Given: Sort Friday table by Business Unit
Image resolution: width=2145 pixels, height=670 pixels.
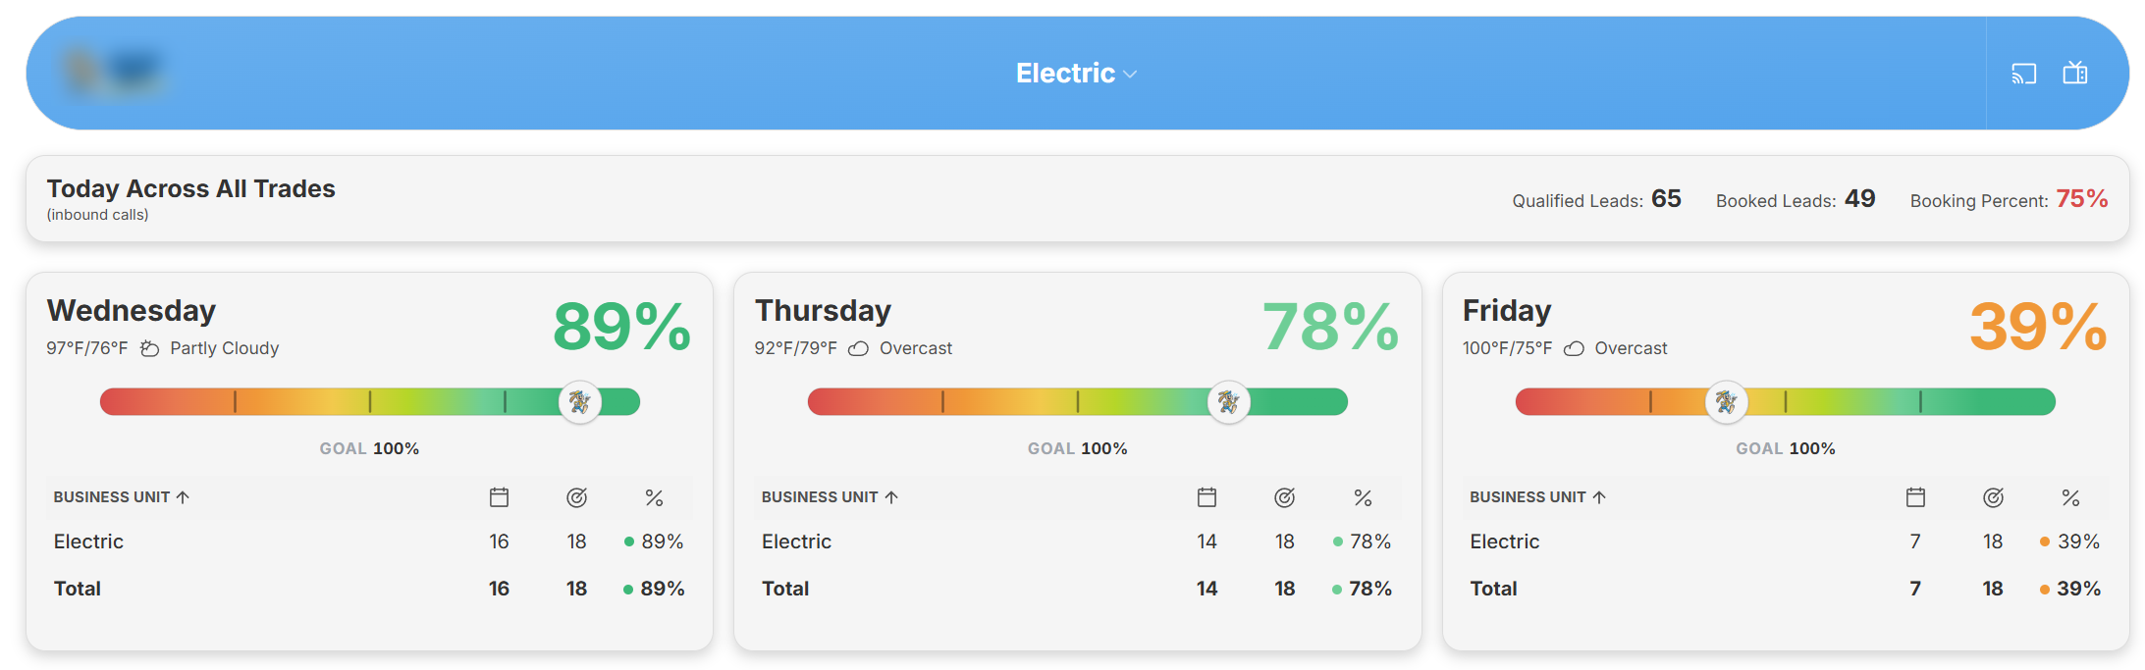Looking at the screenshot, I should pyautogui.click(x=1537, y=497).
